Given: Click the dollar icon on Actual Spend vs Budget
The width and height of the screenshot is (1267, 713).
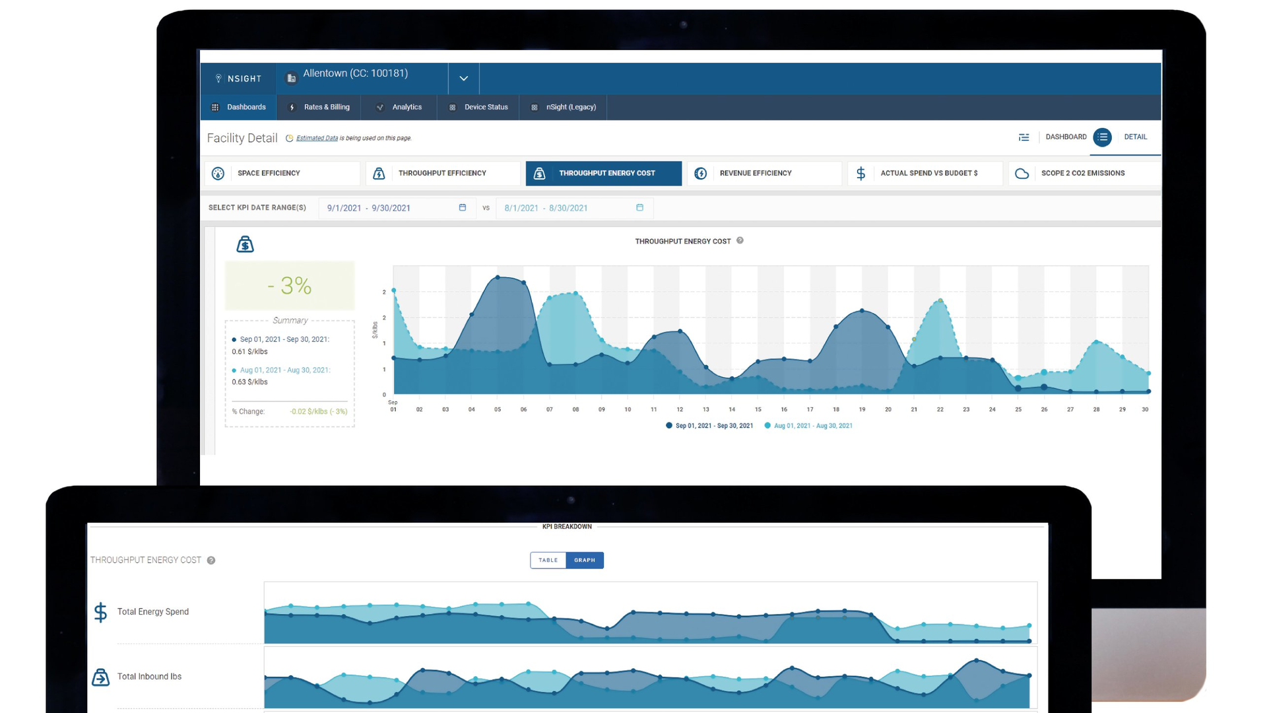Looking at the screenshot, I should click(861, 173).
